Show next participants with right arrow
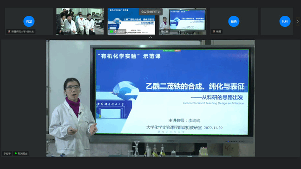 tap(298, 21)
